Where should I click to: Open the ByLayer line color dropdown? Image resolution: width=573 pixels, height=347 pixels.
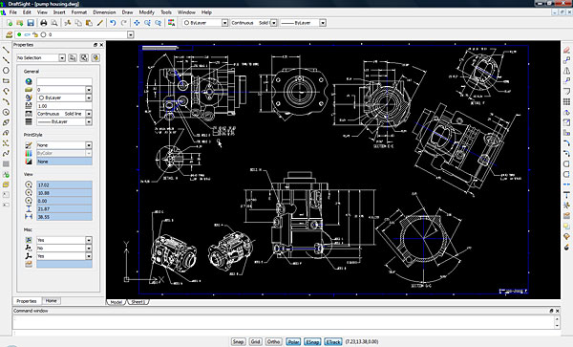(205, 23)
